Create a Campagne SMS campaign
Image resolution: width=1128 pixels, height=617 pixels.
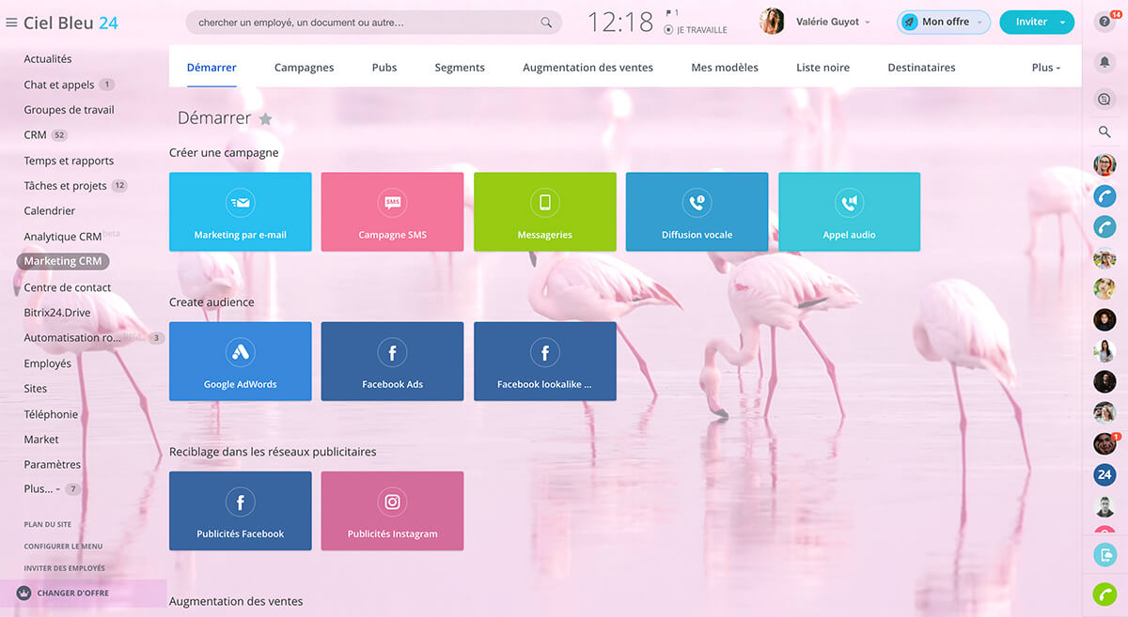[392, 211]
